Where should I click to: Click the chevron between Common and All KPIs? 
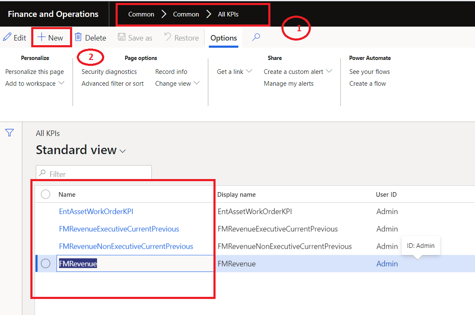(208, 14)
